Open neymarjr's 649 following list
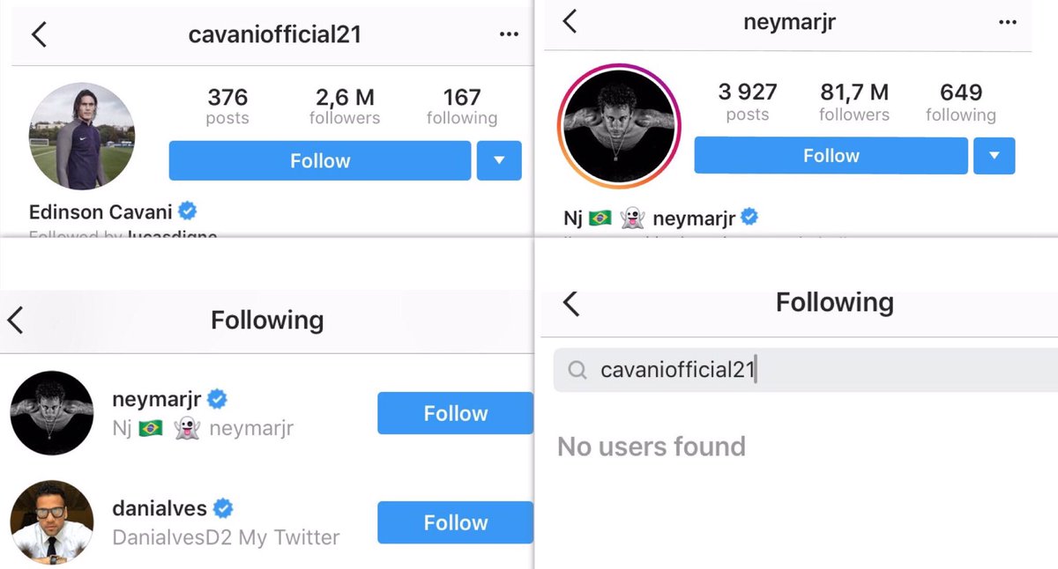Image resolution: width=1058 pixels, height=569 pixels. [x=960, y=101]
